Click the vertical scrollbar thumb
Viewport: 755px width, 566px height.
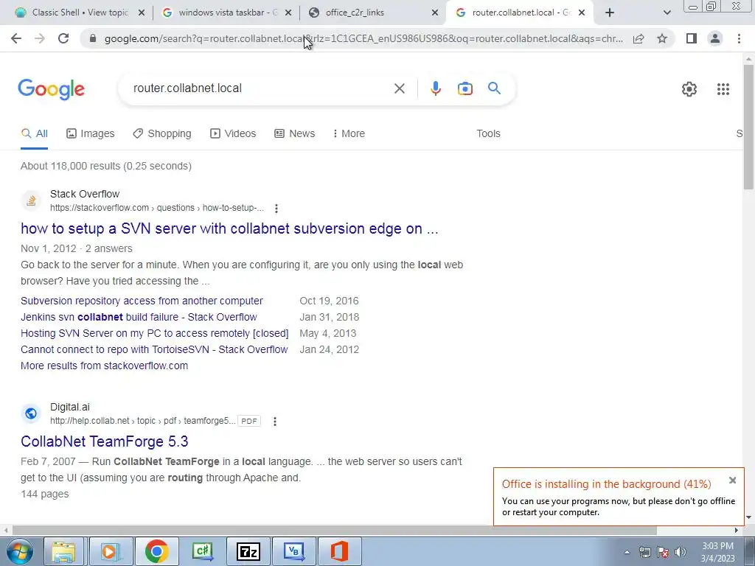[749, 127]
